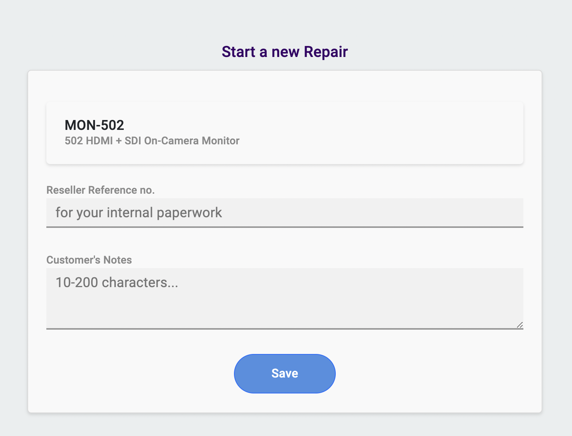Screen dimensions: 572x436
Task: Click the "Start a new Repair" heading
Action: coord(284,52)
